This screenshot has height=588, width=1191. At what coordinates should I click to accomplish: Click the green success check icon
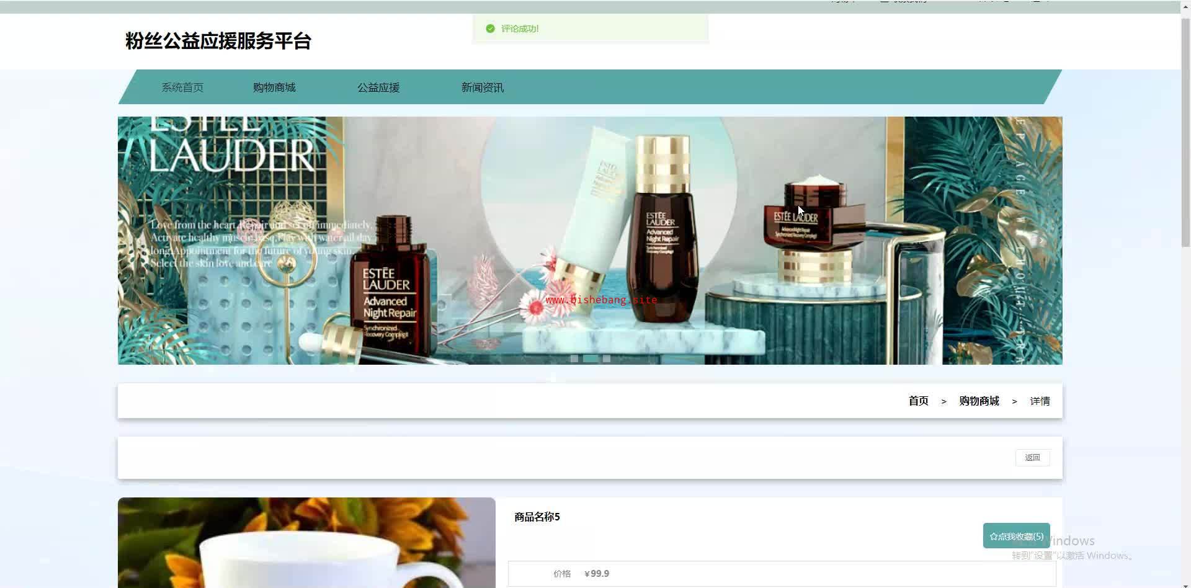point(490,29)
